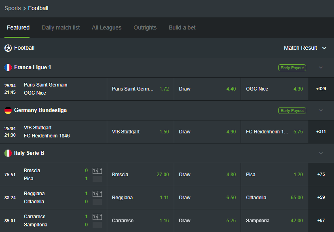Open the Carrarese team name in match row
Screen dimensions: 334x232
35,217
